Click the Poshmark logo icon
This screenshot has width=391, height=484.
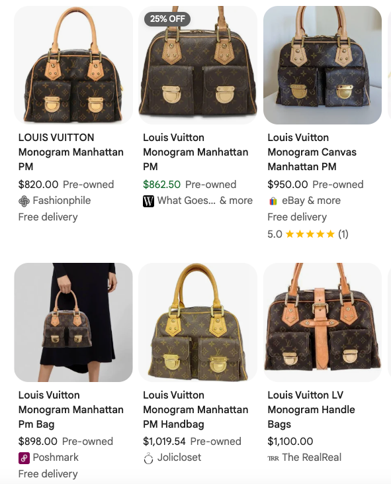click(x=24, y=458)
